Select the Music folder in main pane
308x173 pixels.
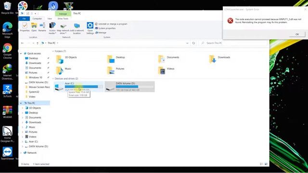(64, 71)
